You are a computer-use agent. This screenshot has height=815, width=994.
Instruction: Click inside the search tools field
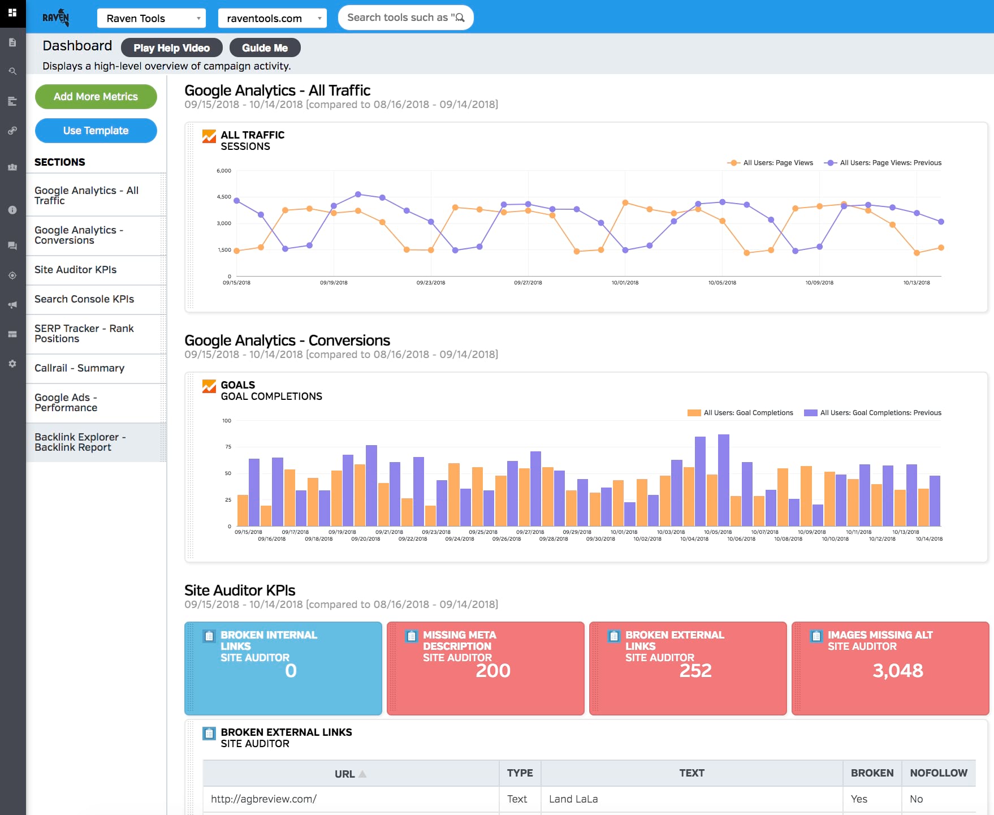click(405, 17)
